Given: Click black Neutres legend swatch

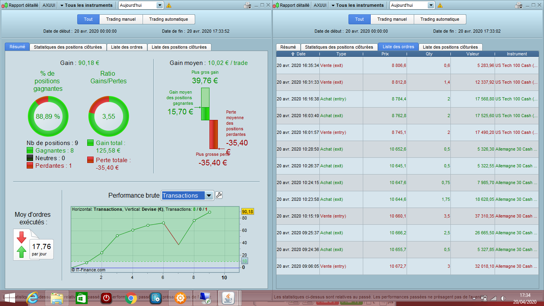Looking at the screenshot, I should [x=30, y=158].
